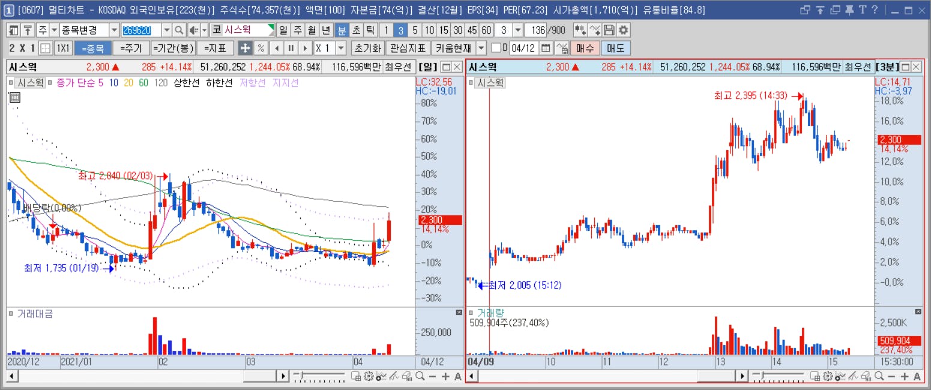Expand the stock code dropdown
This screenshot has width=931, height=390.
tap(166, 30)
